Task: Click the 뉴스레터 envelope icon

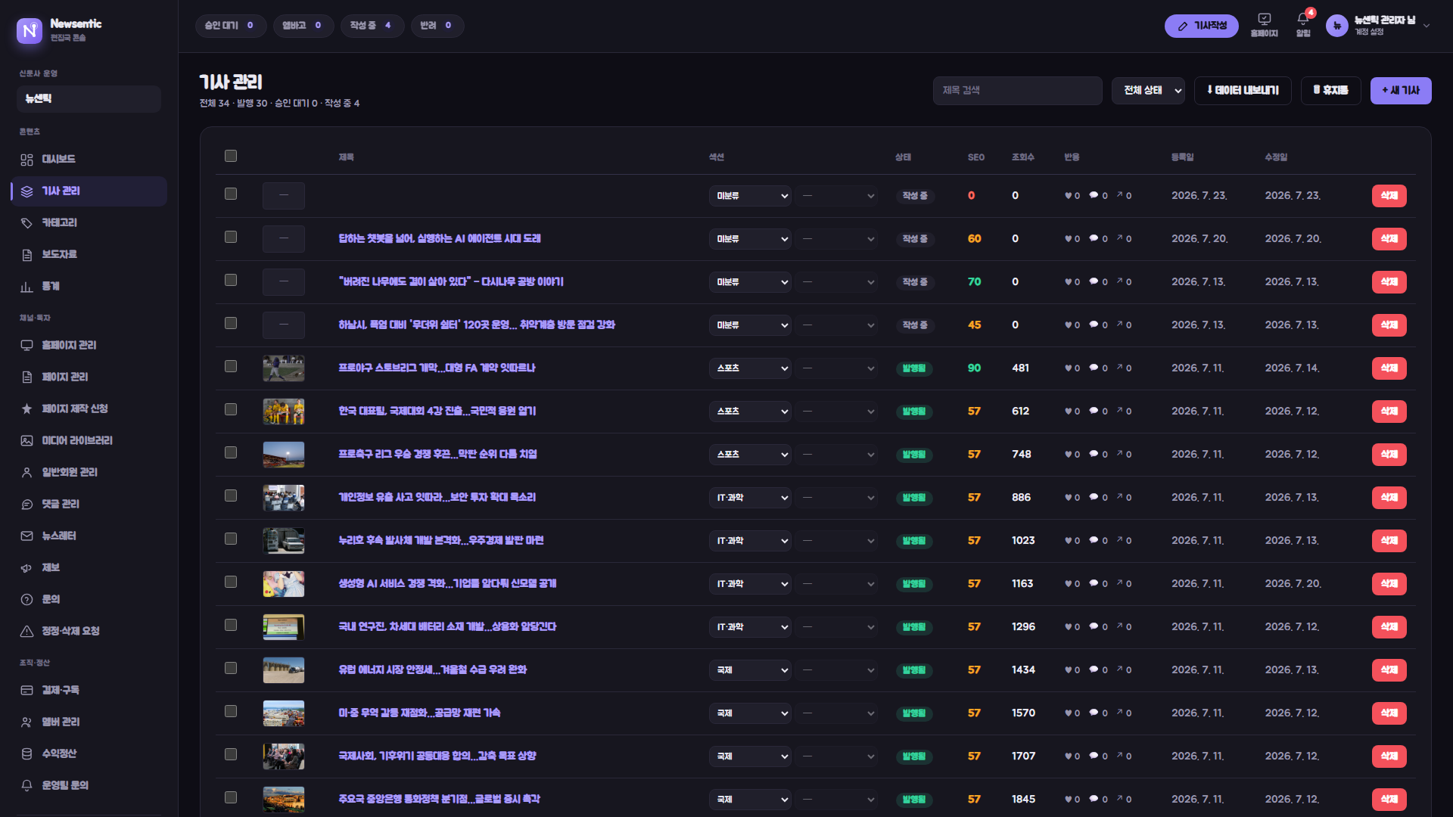Action: tap(26, 536)
